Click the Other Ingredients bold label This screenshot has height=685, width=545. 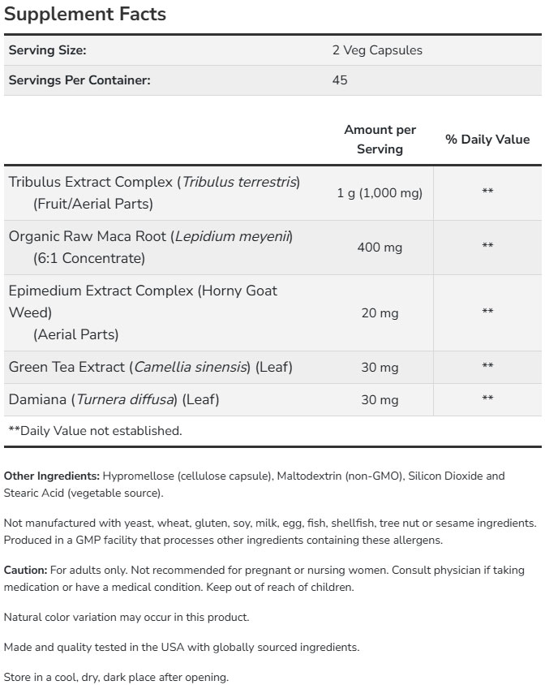52,476
